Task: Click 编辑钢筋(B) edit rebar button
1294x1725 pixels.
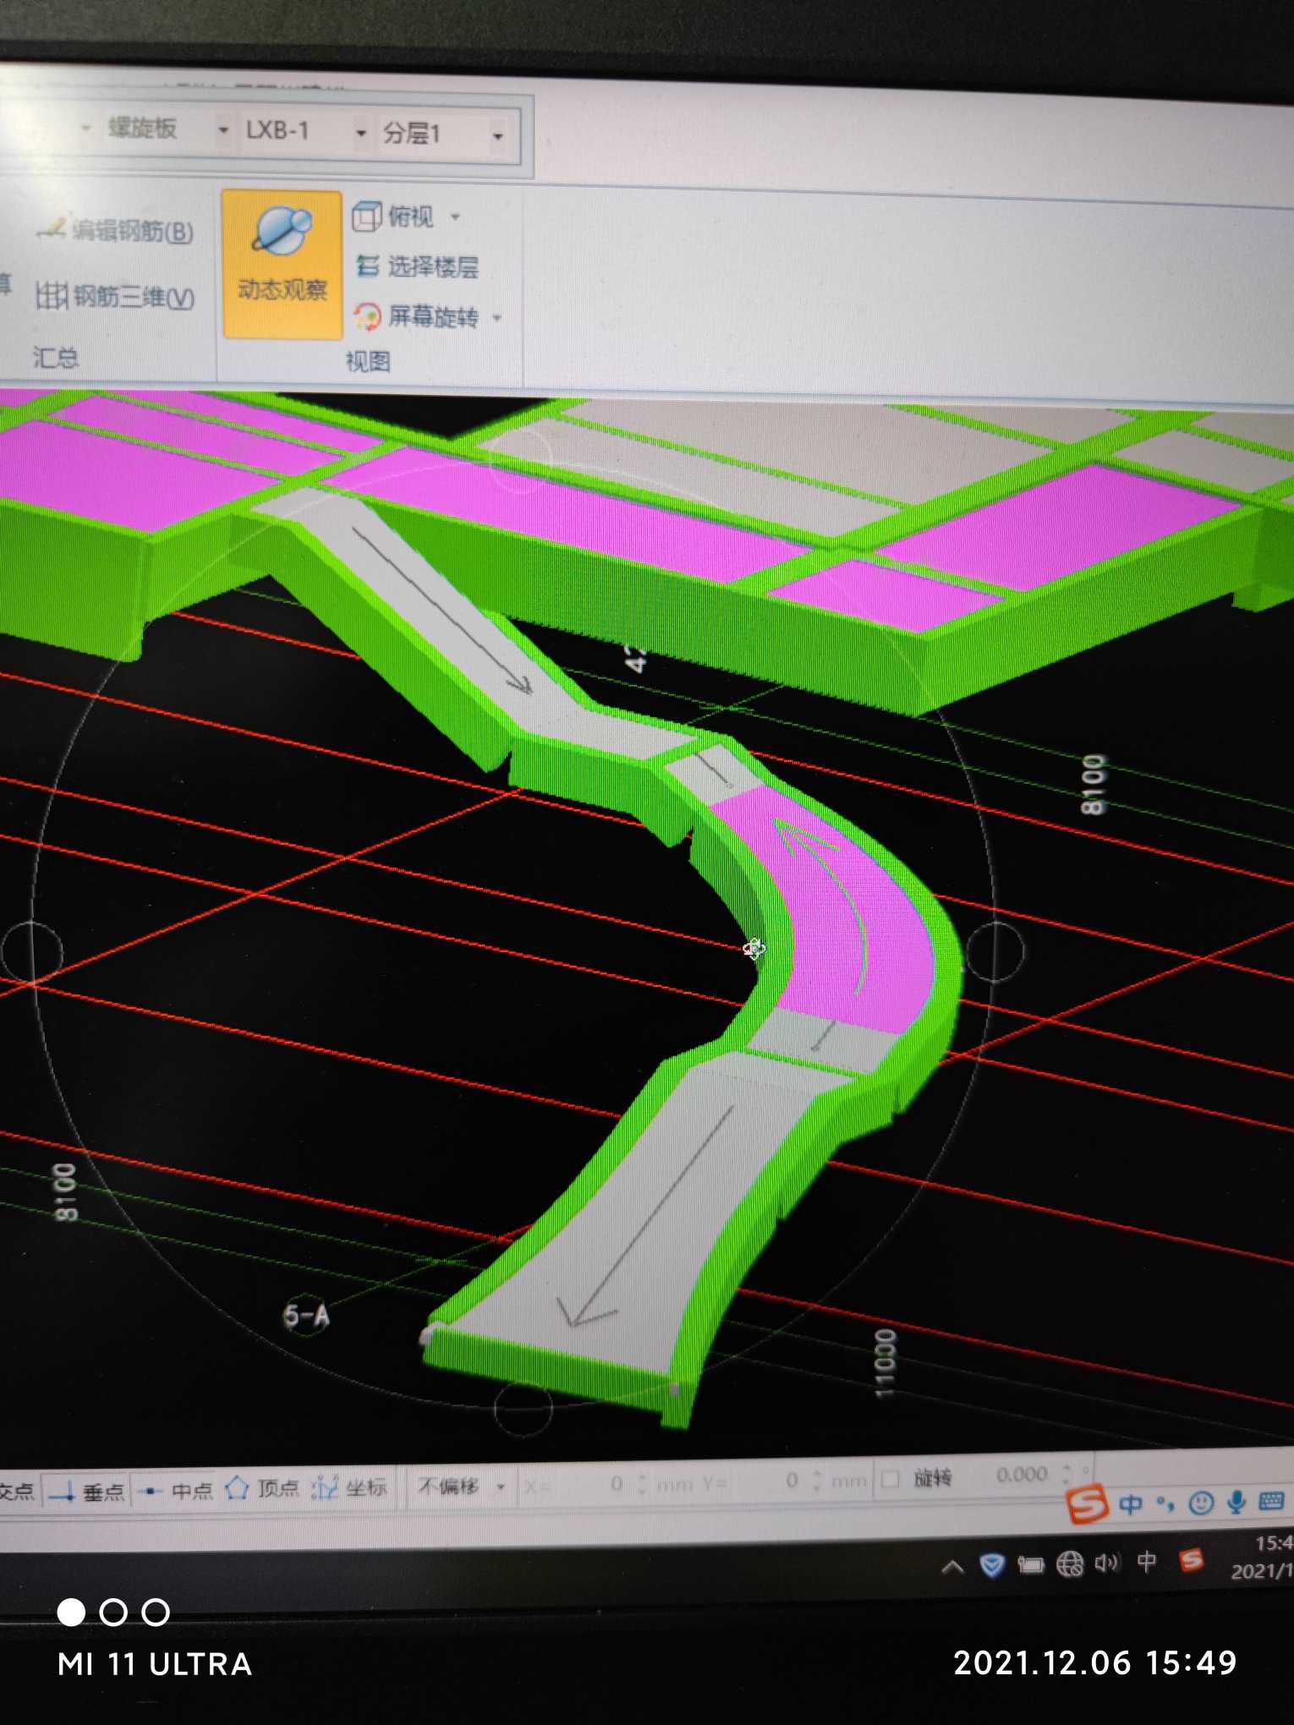Action: click(x=115, y=230)
